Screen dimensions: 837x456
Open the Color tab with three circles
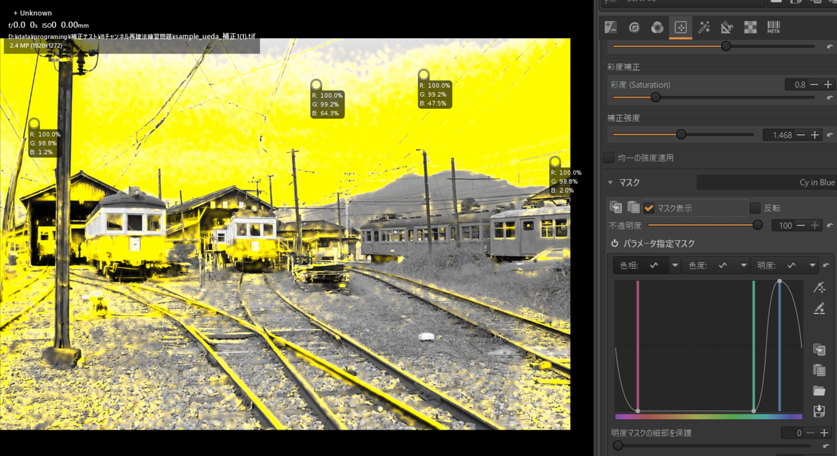(657, 28)
